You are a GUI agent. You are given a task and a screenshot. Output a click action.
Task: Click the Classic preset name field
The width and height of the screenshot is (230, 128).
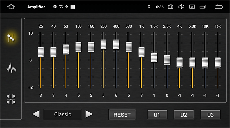pyautogui.click(x=63, y=114)
